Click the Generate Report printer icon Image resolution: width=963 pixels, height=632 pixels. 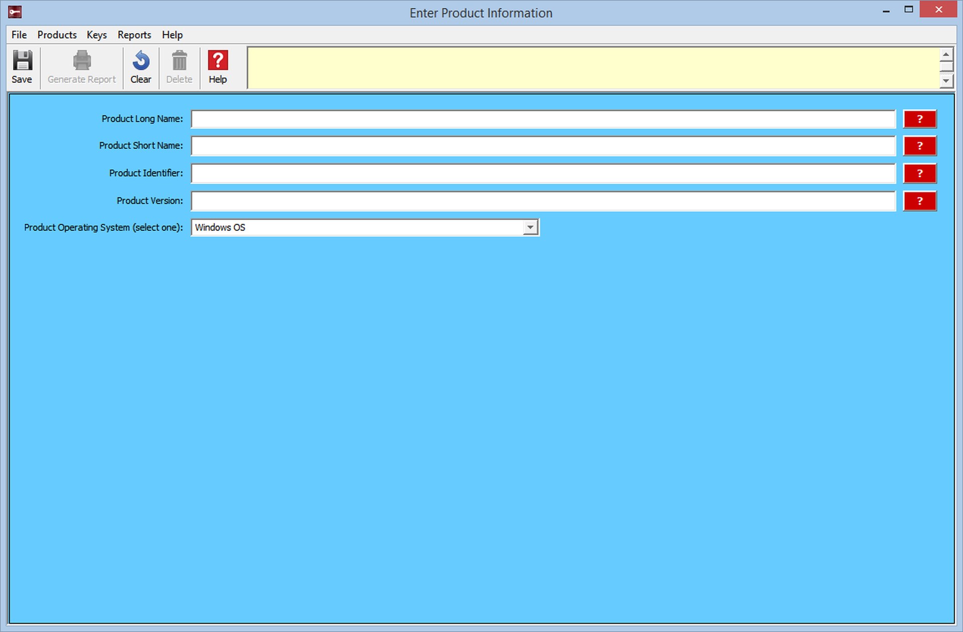pos(82,61)
